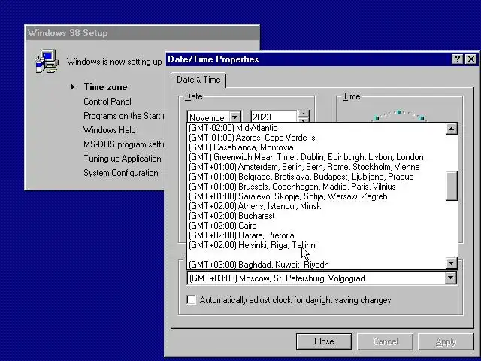
Task: Click Programs on the Start step in Setup
Action: point(124,116)
